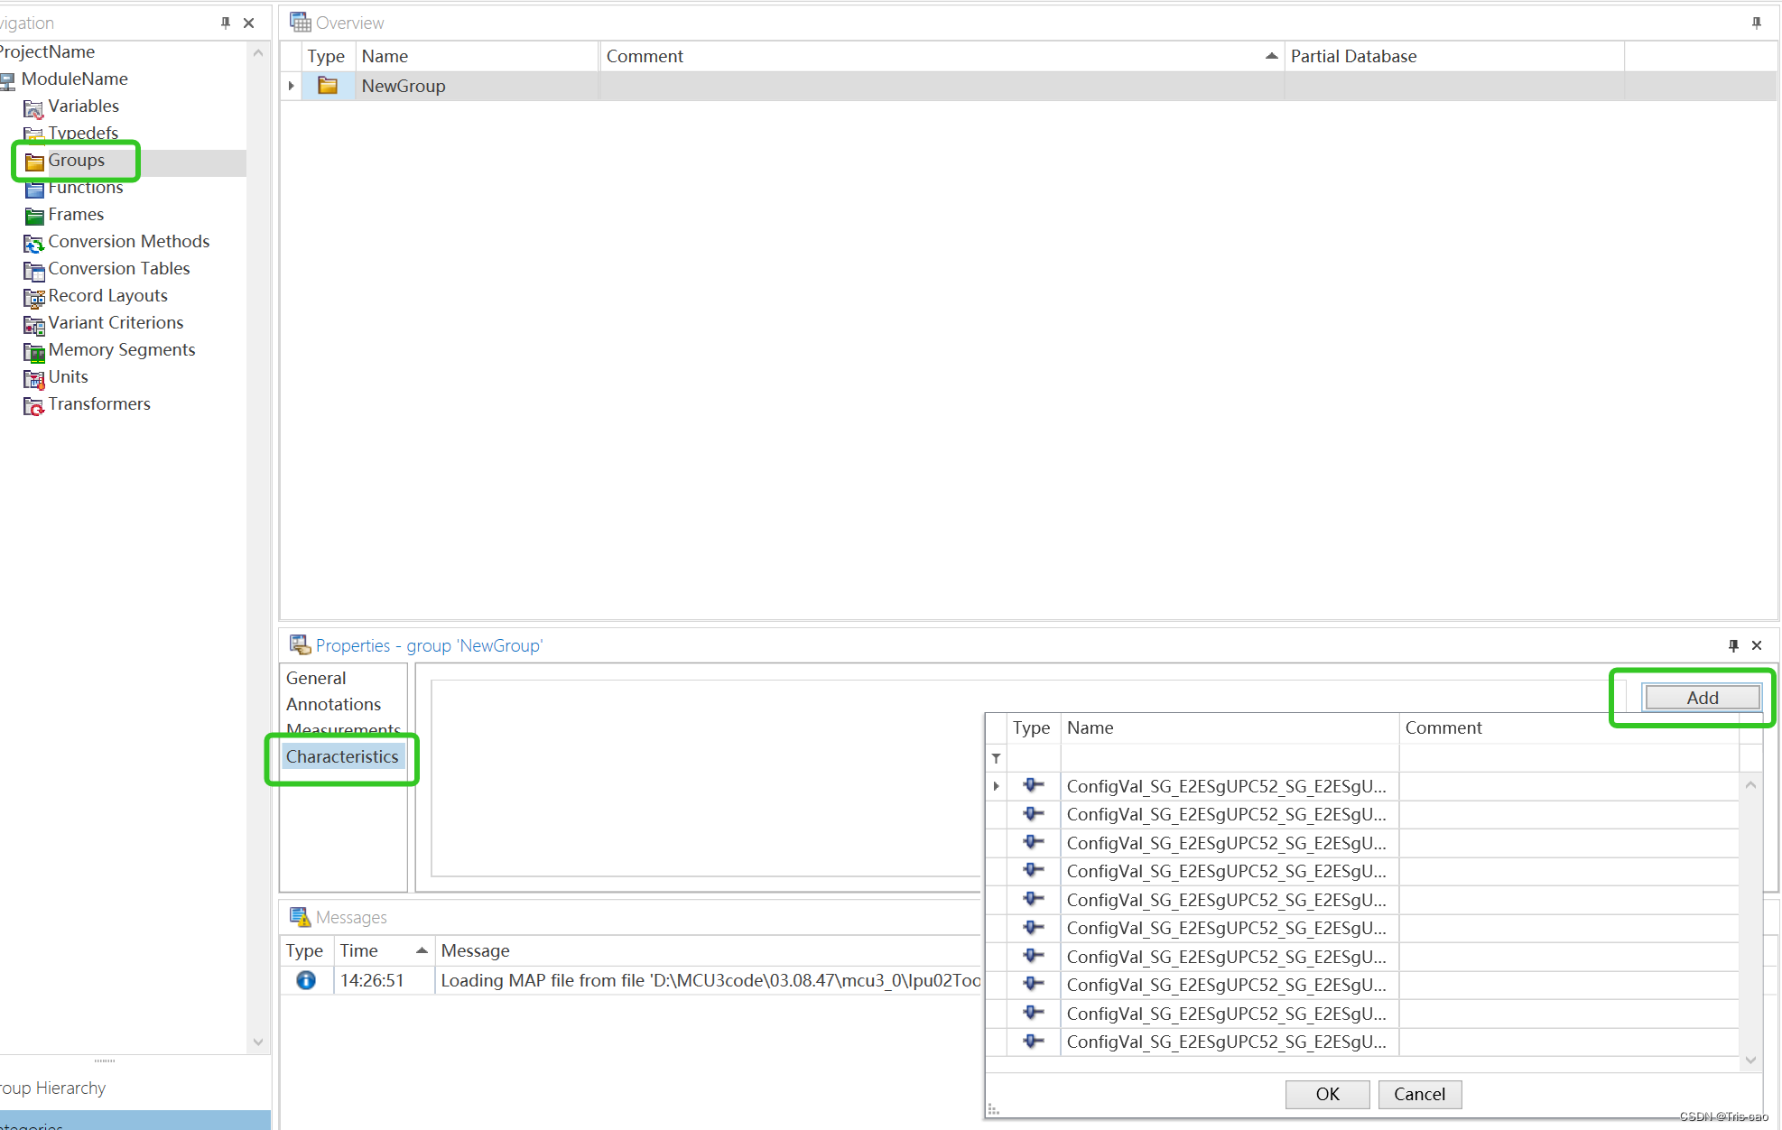Open the Annotations tab
The image size is (1782, 1130).
click(332, 704)
